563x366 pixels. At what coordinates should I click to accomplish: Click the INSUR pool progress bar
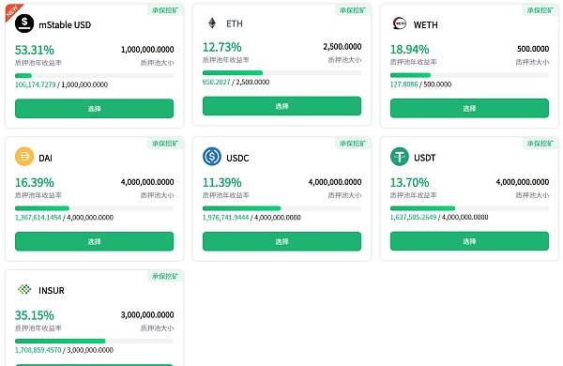[94, 341]
